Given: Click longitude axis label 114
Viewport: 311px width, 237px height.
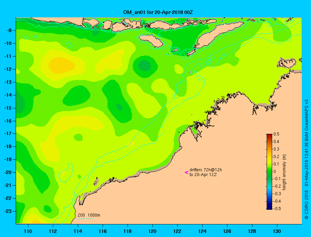Looking at the screenshot, I should pyautogui.click(x=78, y=231).
